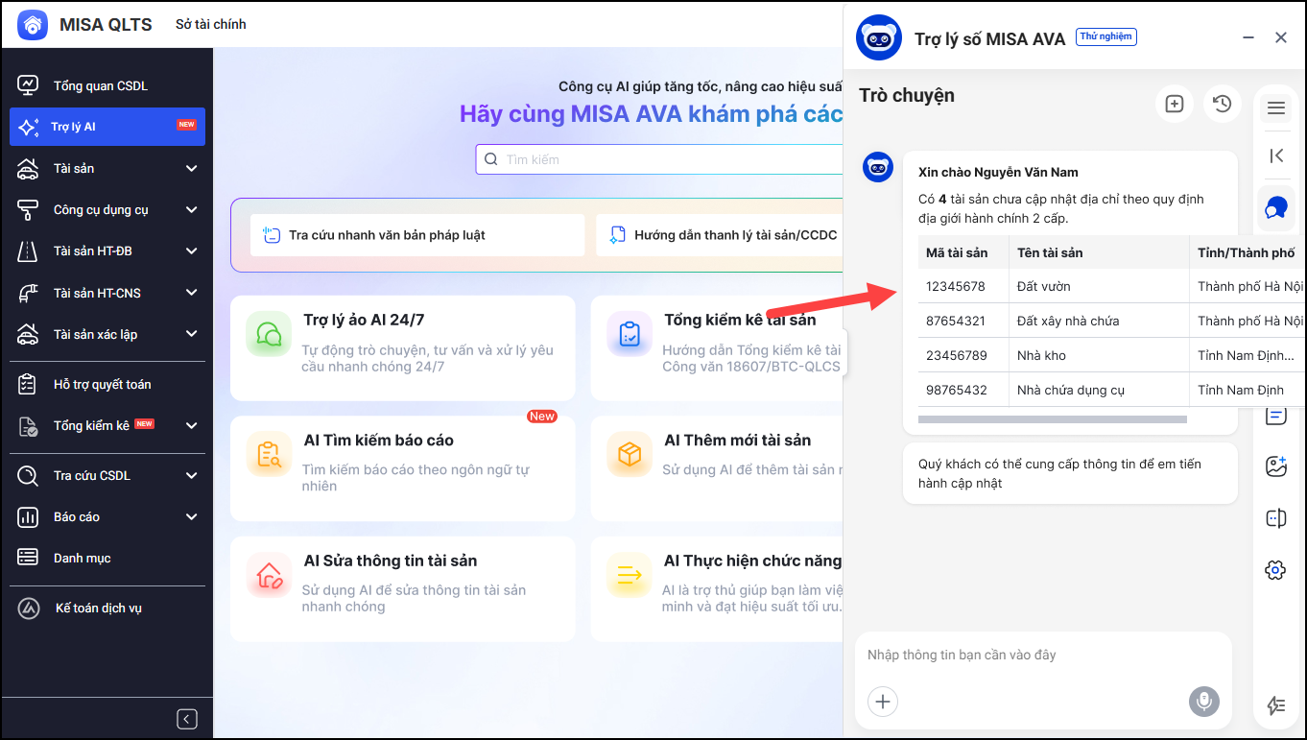
Task: Click the Tài sản HT-ĐB road icon
Action: 28,251
